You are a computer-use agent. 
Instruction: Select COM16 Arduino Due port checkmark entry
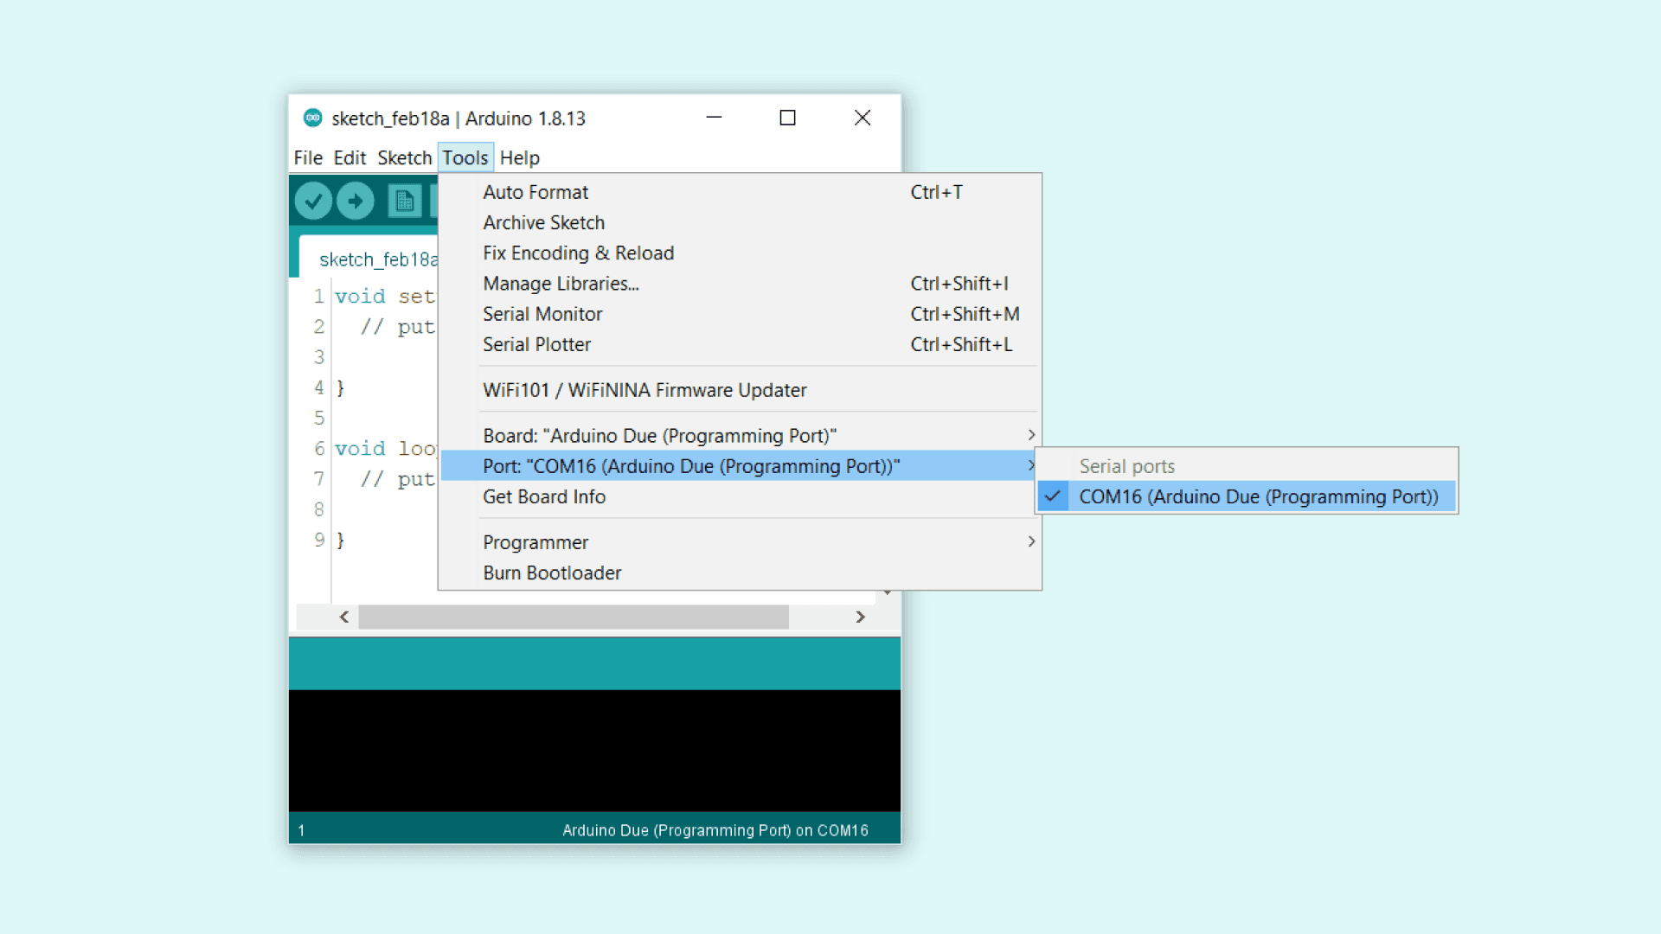[x=1257, y=497]
